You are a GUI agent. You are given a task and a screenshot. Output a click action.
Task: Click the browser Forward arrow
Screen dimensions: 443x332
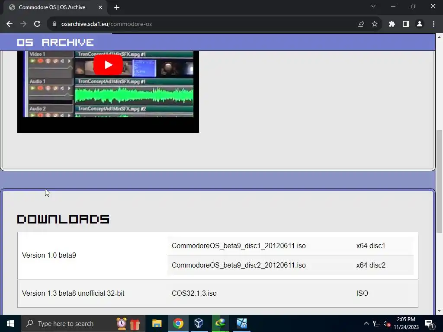[23, 24]
